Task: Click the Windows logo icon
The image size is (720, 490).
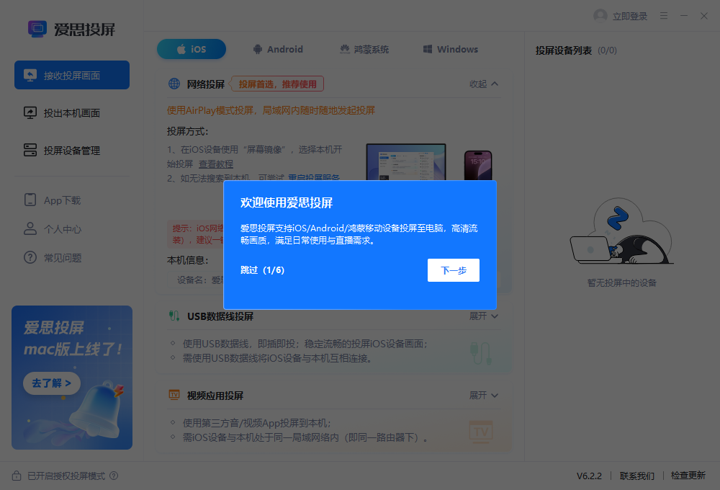Action: 428,49
